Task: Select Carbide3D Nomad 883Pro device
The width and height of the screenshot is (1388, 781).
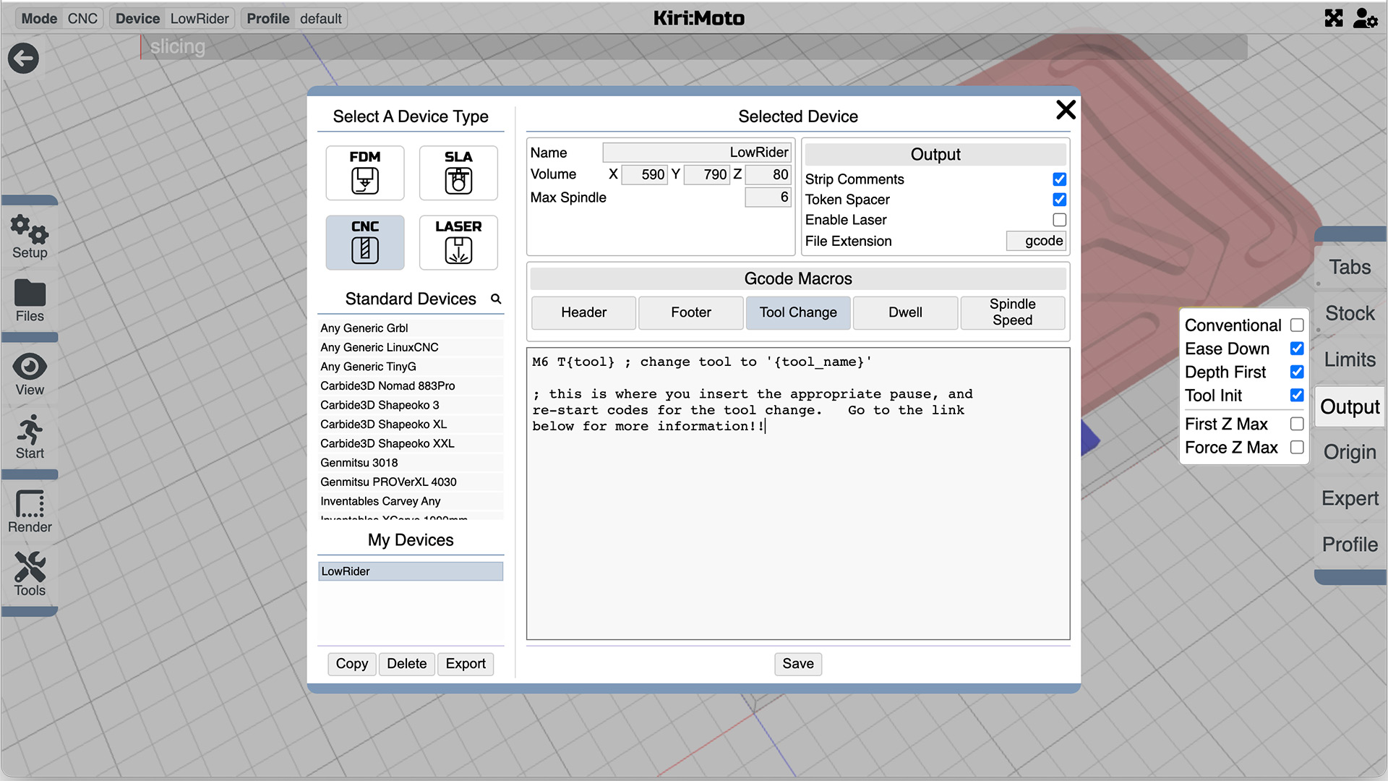Action: 411,386
